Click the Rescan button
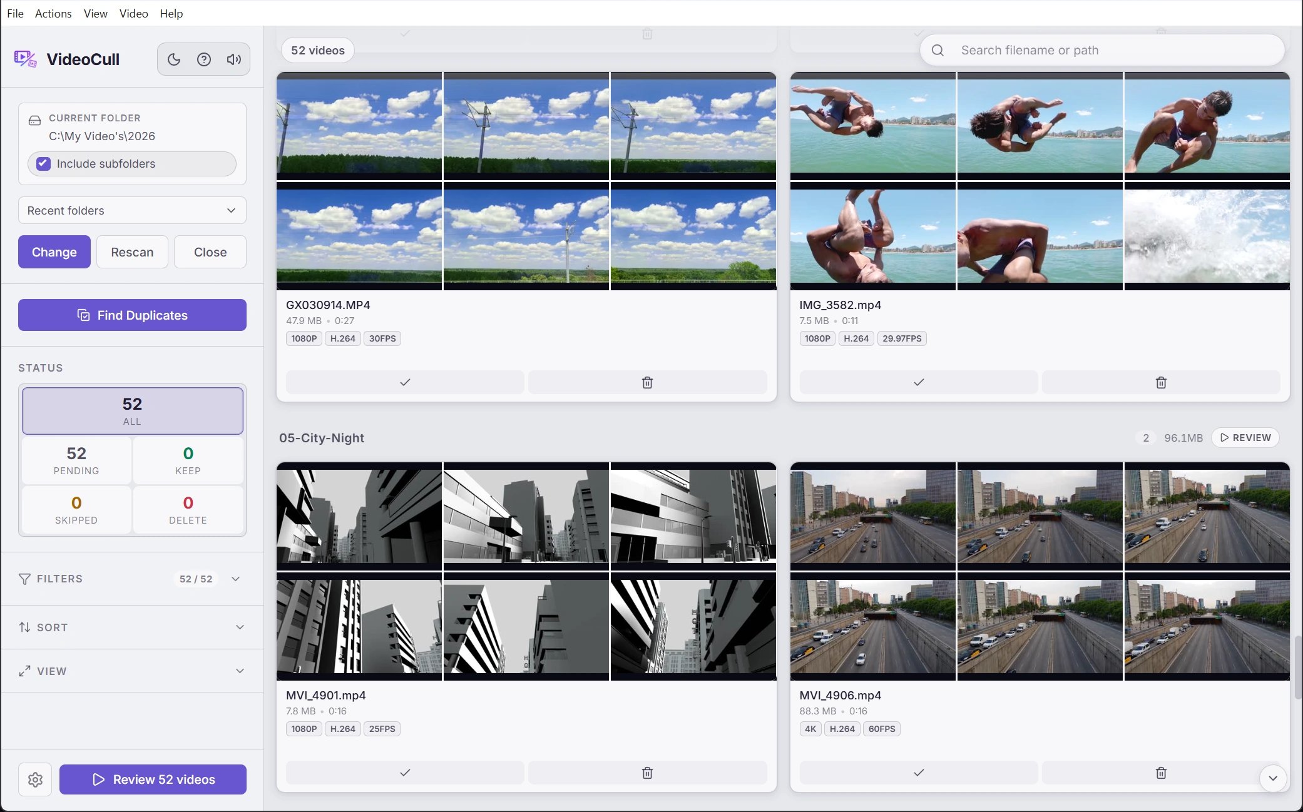The image size is (1303, 812). [132, 251]
